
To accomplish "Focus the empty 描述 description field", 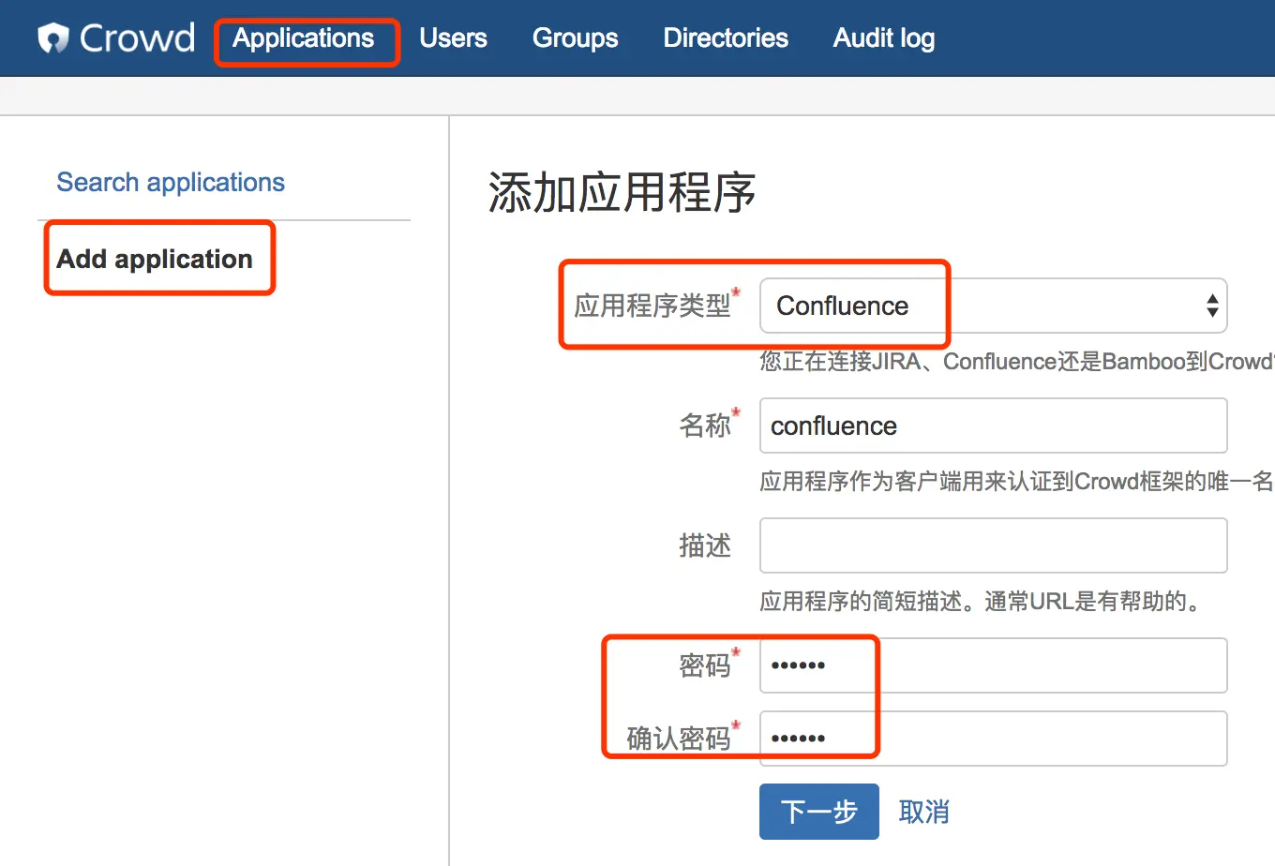I will point(992,545).
